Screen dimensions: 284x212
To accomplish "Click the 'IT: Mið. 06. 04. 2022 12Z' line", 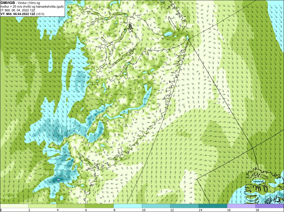I will coord(18,10).
